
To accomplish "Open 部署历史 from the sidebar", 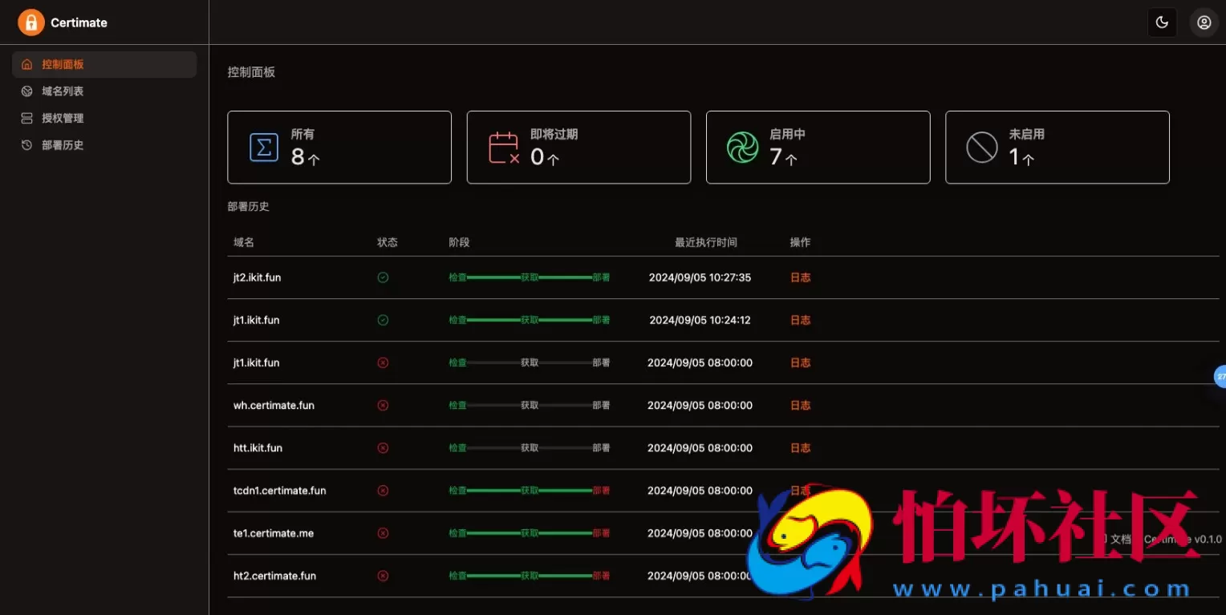I will [63, 145].
